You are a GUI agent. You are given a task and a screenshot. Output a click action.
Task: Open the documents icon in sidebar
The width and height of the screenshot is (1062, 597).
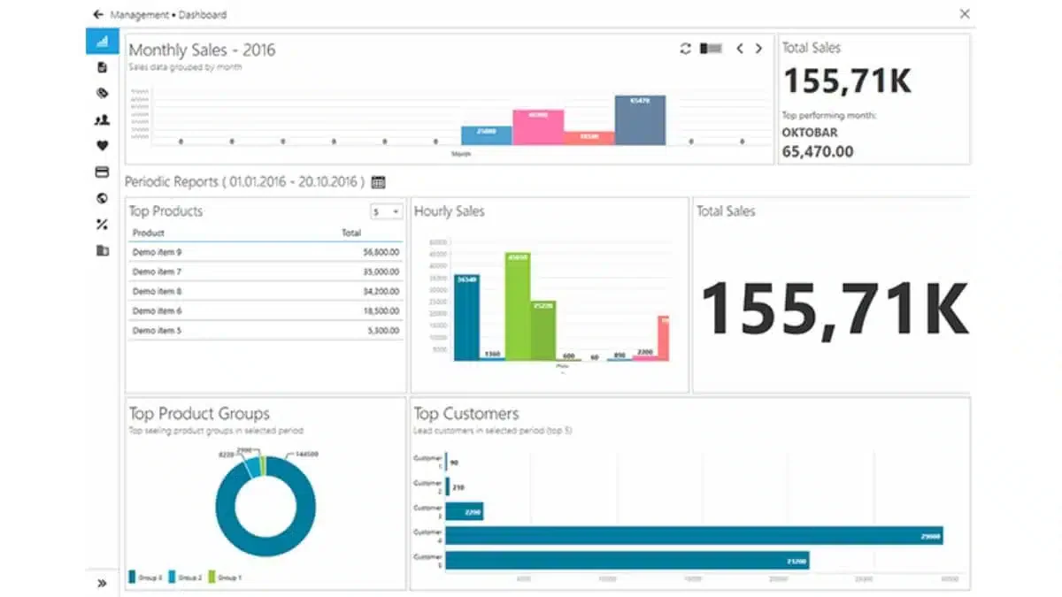point(102,67)
